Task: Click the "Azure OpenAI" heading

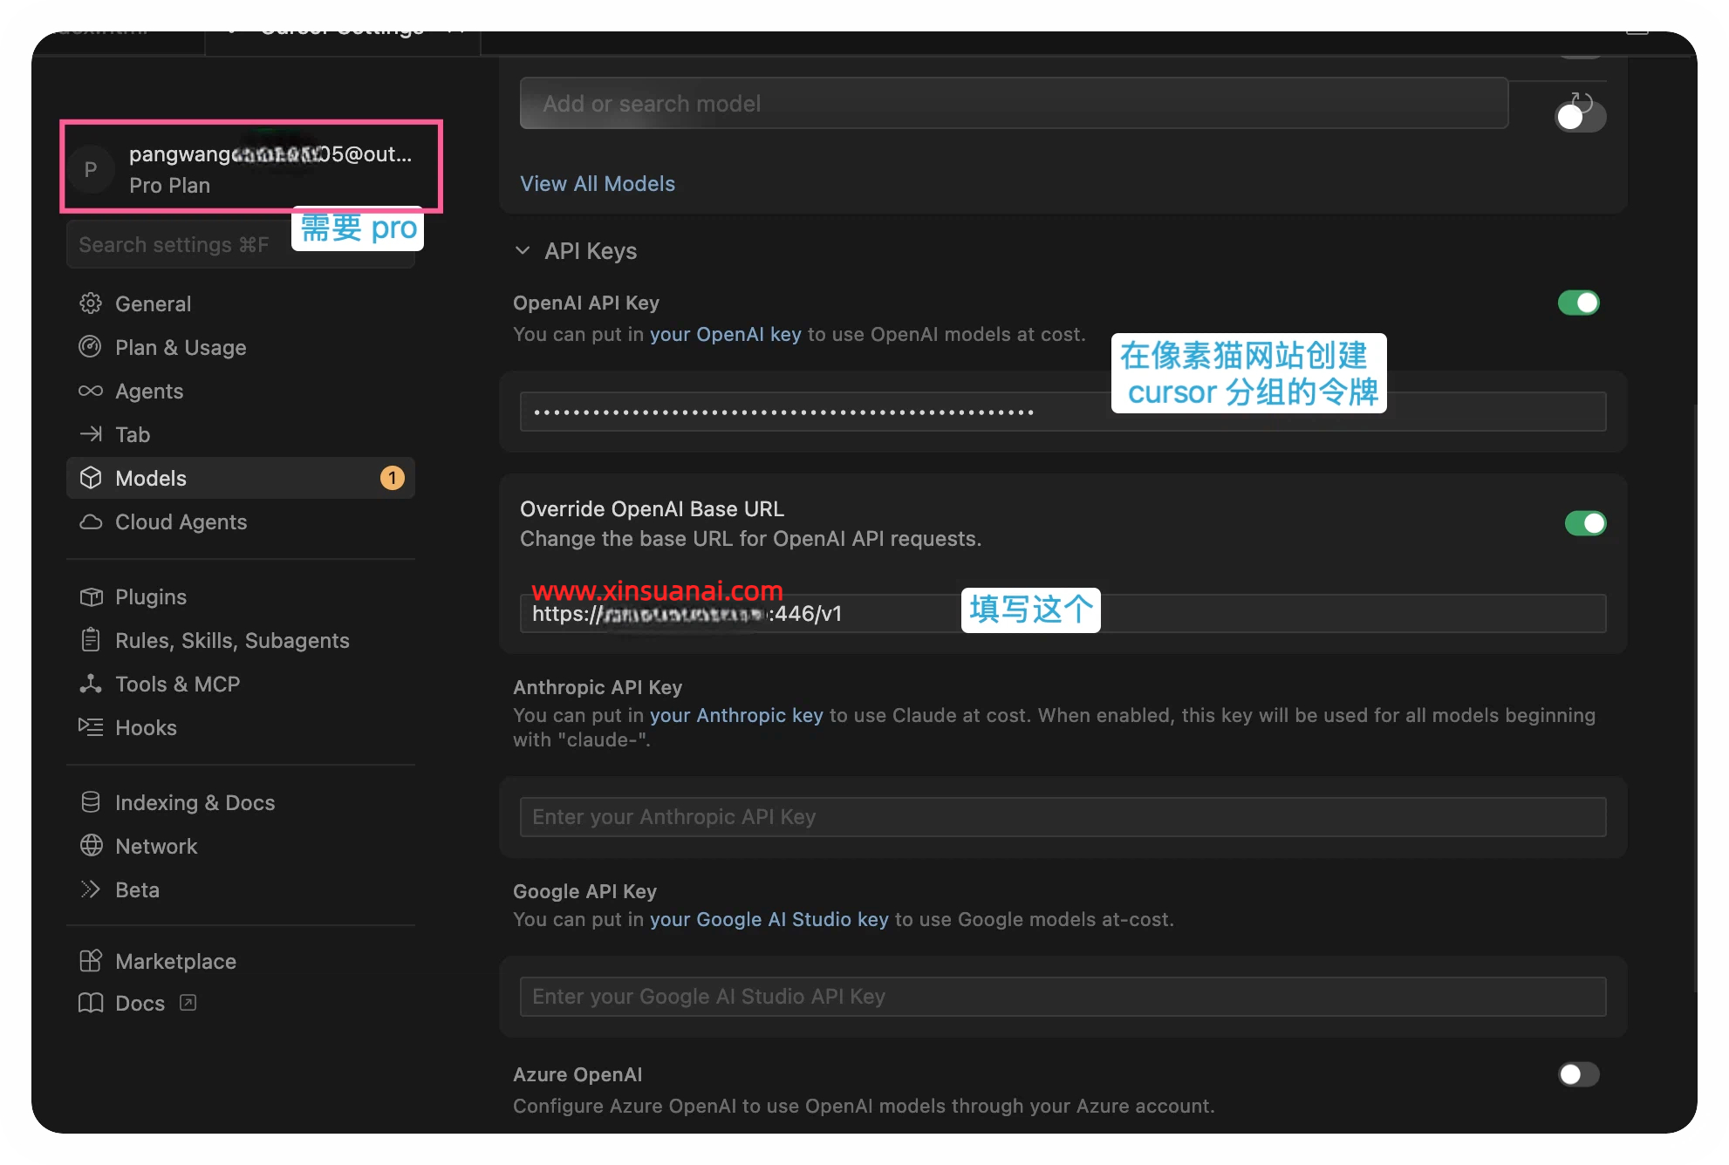Action: coord(577,1074)
